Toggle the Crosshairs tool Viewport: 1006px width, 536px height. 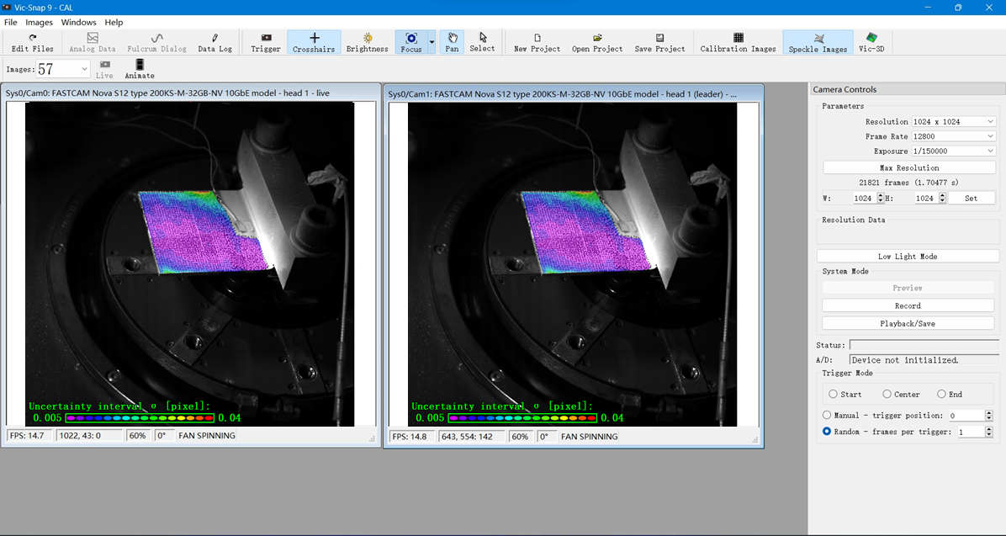(x=314, y=42)
